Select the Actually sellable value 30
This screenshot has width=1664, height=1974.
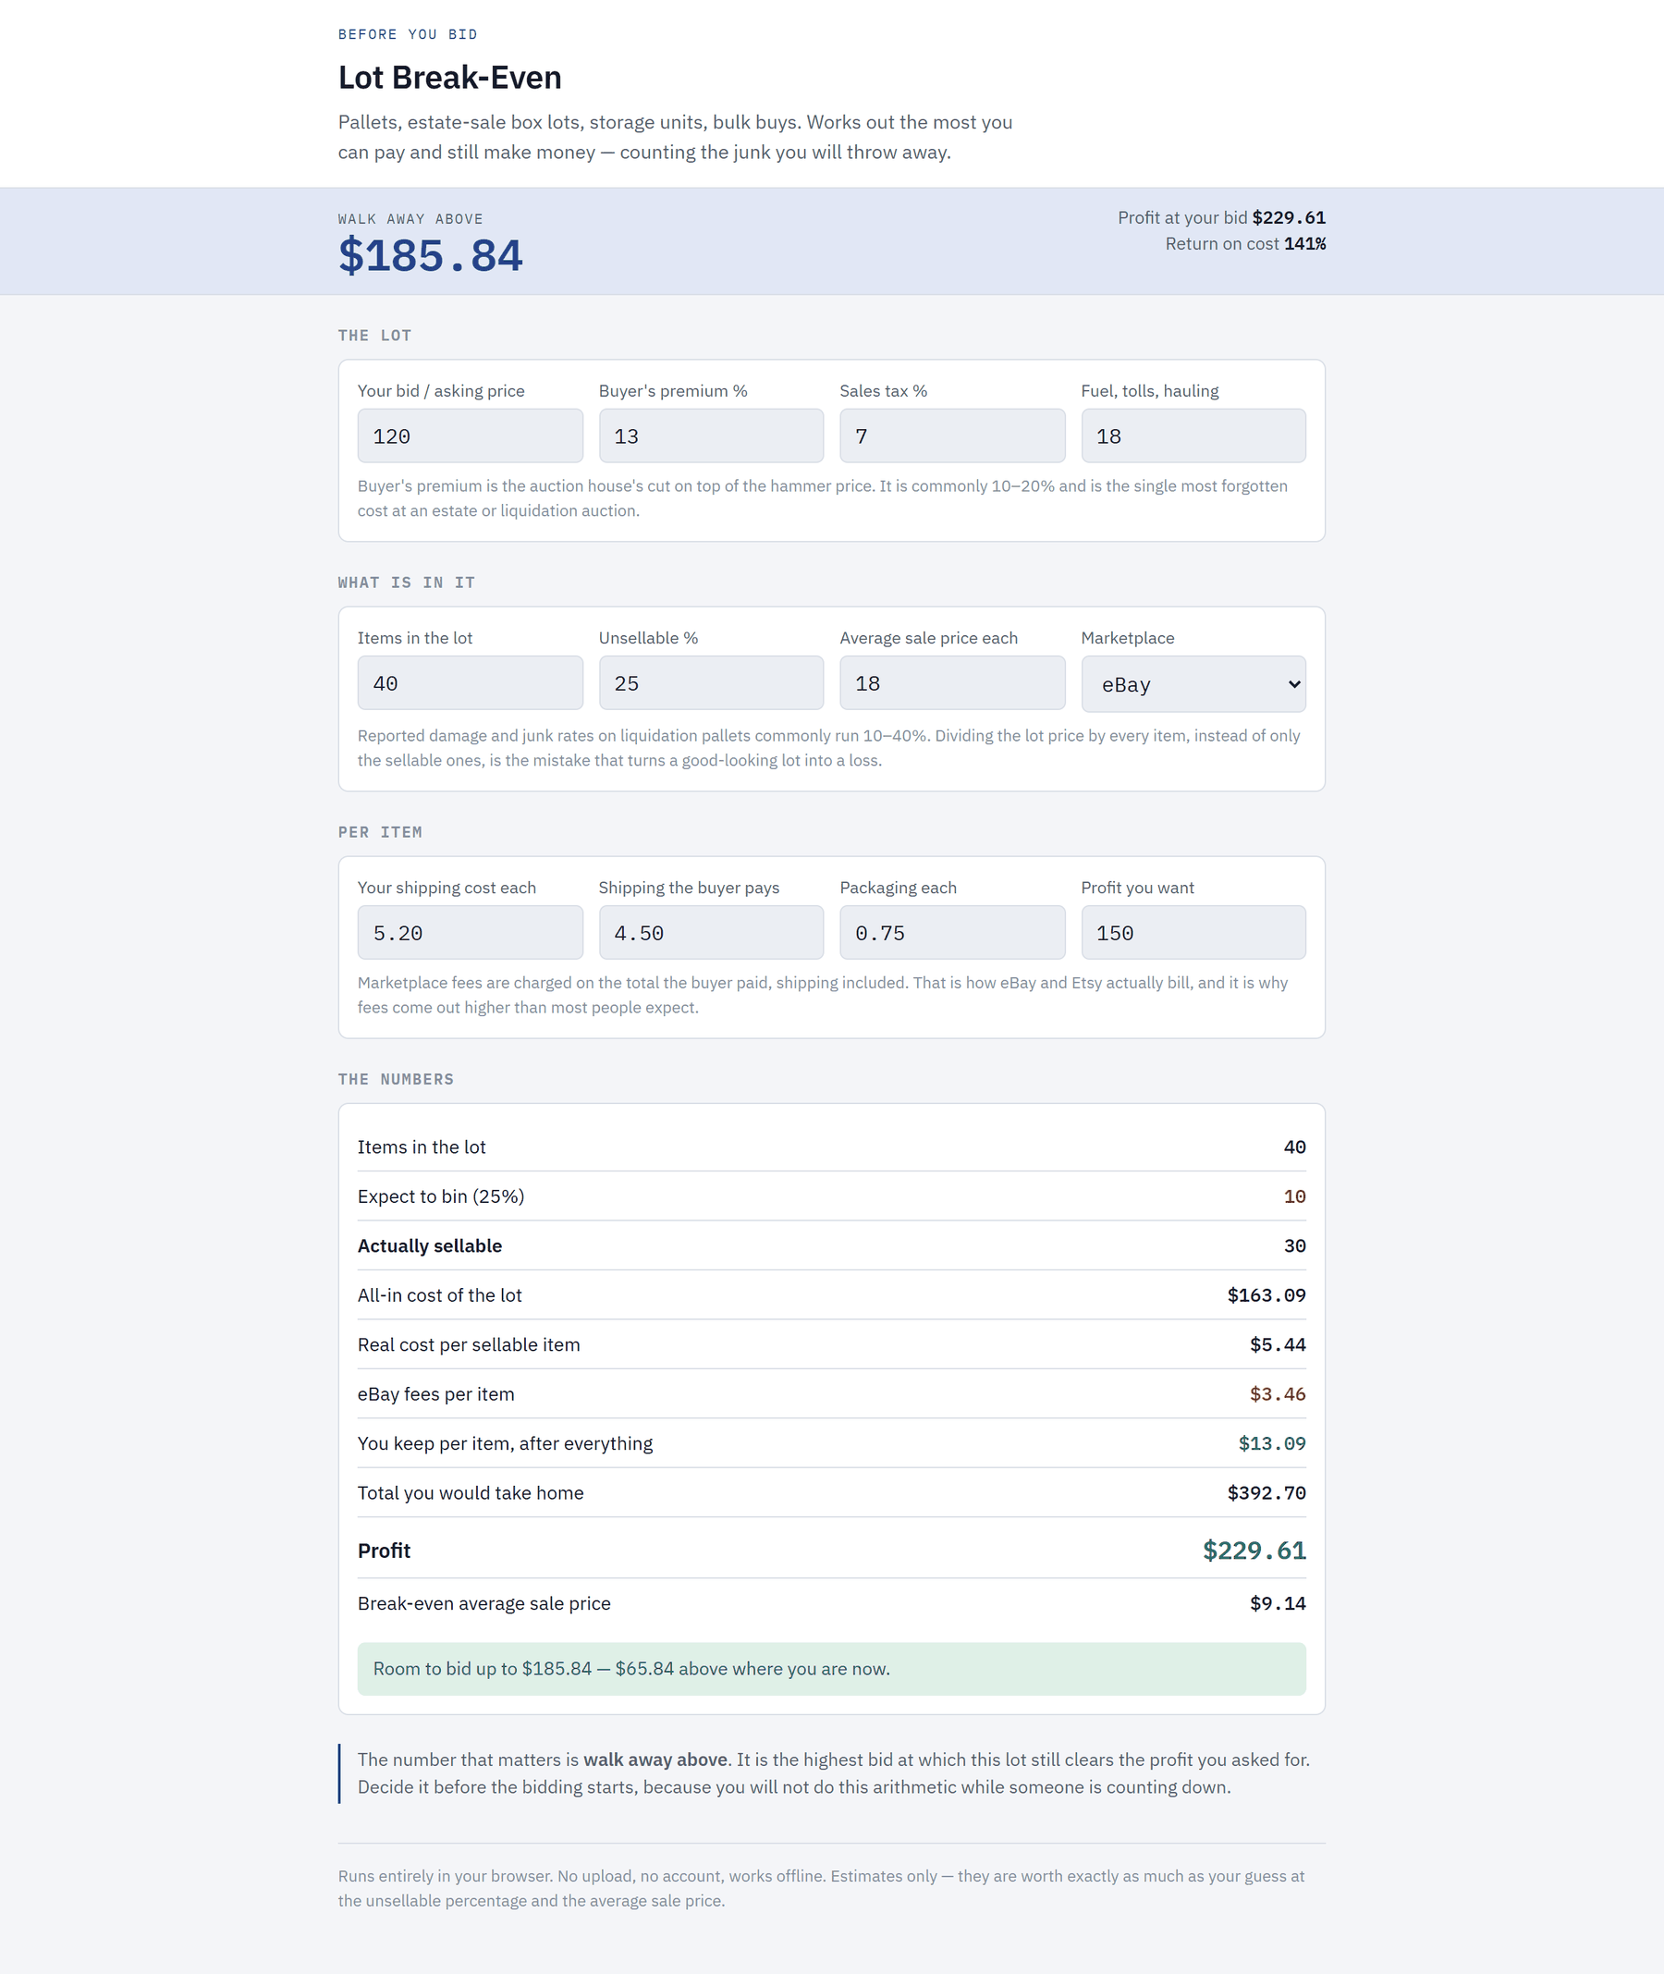coord(1294,1245)
